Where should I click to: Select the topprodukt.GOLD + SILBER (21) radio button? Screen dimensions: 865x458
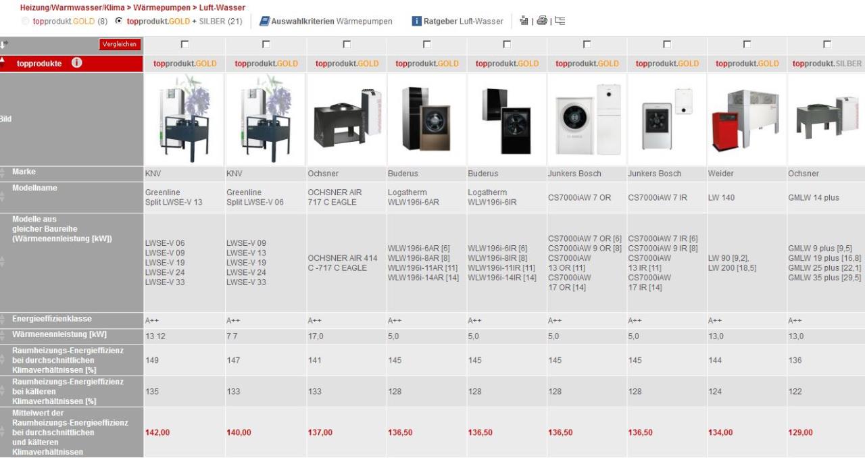120,21
